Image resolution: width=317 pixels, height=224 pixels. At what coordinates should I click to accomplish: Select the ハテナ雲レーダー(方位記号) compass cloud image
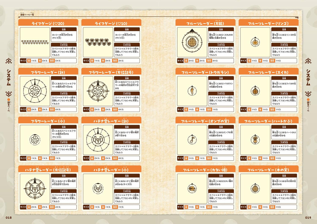tap(35, 189)
